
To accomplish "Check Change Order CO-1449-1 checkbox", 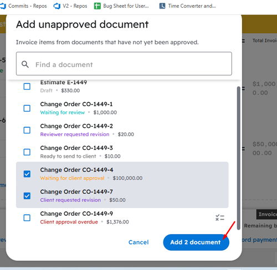I will point(27,108).
